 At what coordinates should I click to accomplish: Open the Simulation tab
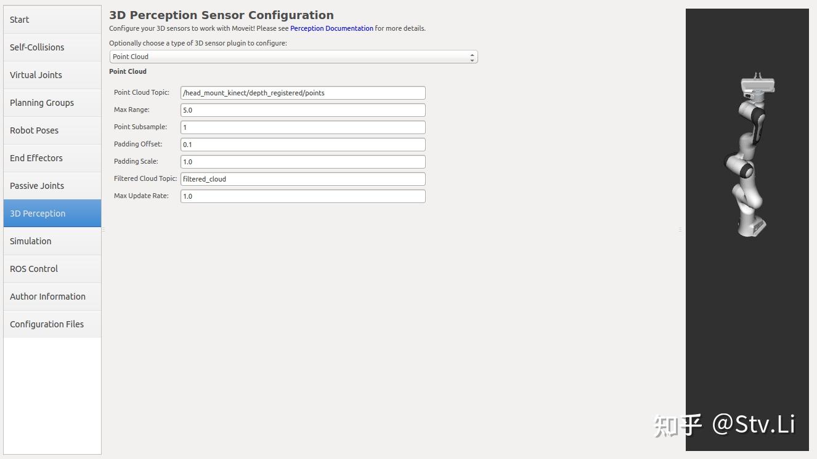[52, 241]
